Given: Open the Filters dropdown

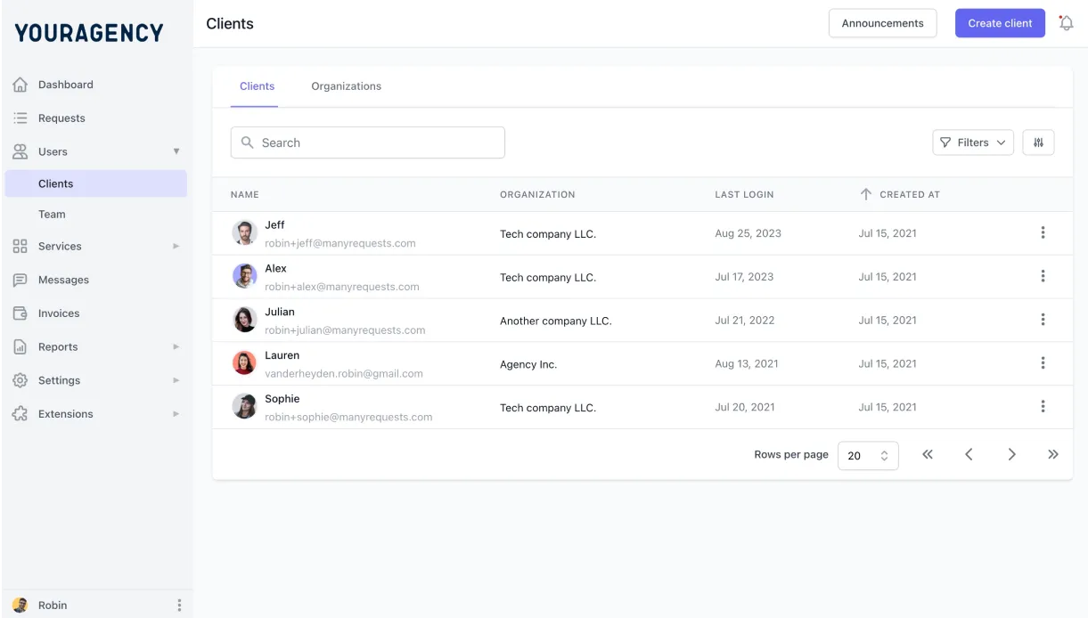Looking at the screenshot, I should 973,142.
